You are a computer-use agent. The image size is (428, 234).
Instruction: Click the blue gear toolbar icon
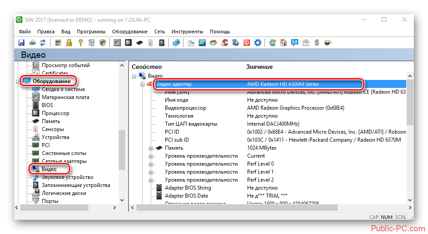coord(257,43)
